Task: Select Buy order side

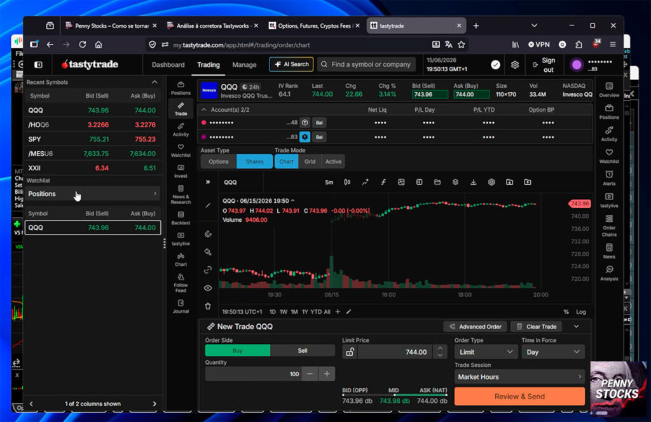Action: (x=238, y=351)
